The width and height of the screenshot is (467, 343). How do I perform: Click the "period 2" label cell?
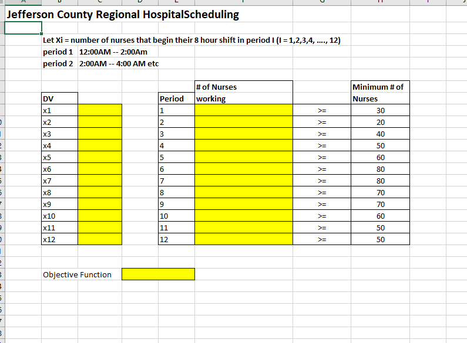(59, 63)
